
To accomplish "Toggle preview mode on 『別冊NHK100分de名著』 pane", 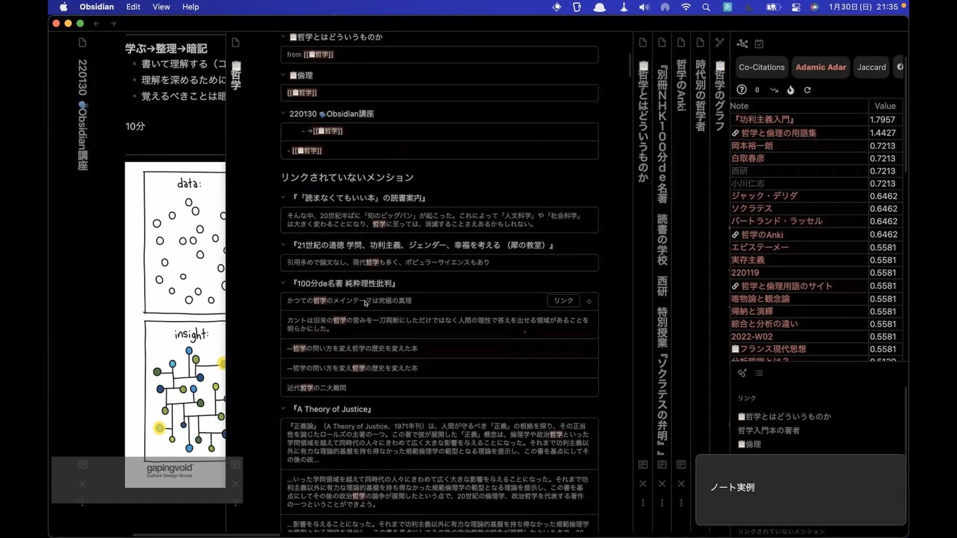I will point(662,465).
